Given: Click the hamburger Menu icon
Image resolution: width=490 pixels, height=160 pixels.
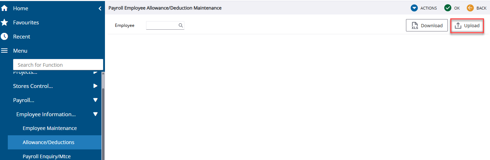Looking at the screenshot, I should tap(4, 51).
